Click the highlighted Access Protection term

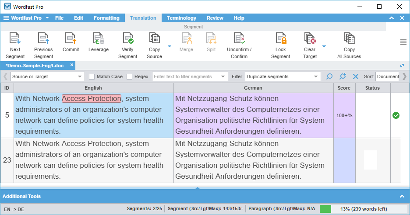(x=92, y=98)
